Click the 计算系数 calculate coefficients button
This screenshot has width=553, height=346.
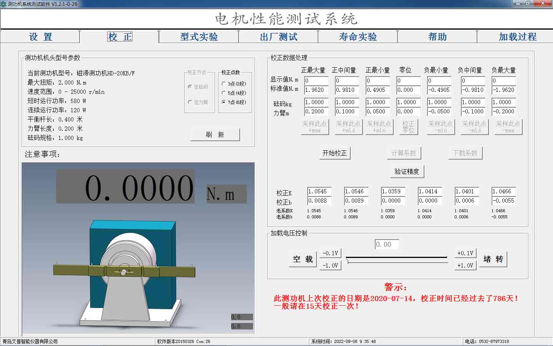pyautogui.click(x=404, y=153)
